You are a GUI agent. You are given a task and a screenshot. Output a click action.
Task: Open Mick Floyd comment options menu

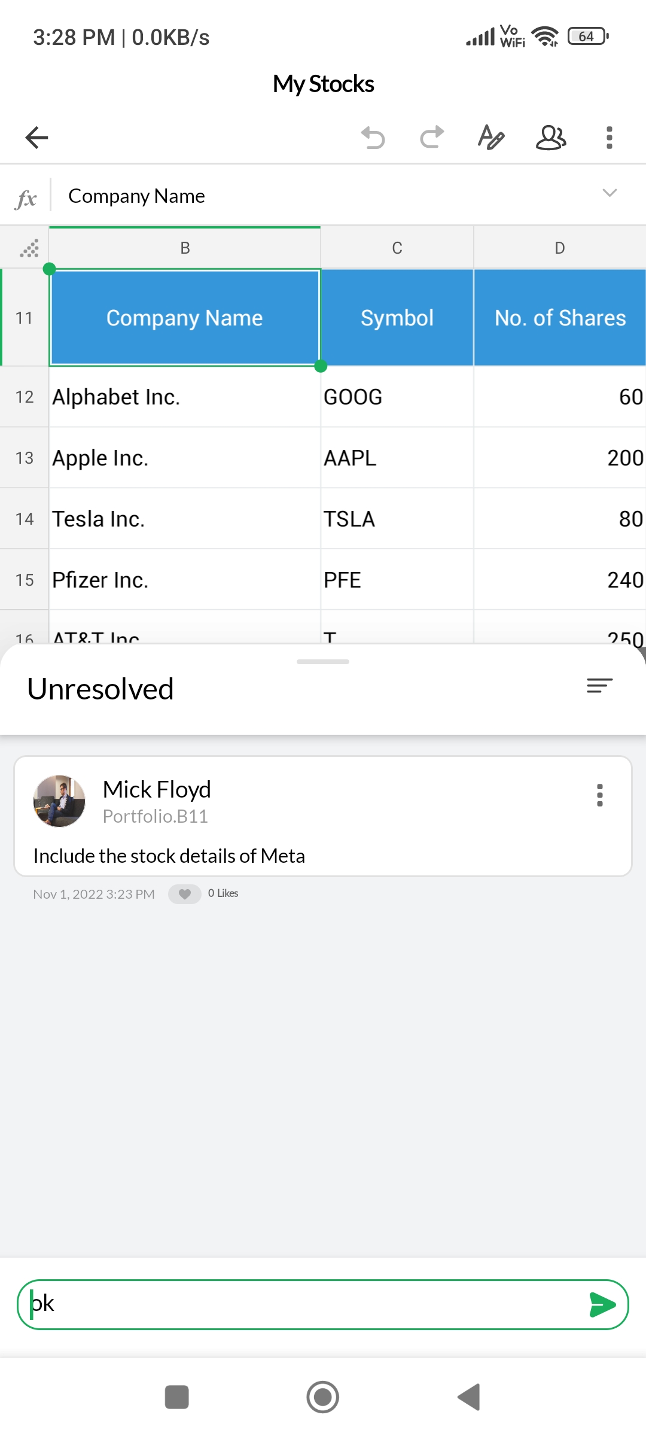coord(599,795)
